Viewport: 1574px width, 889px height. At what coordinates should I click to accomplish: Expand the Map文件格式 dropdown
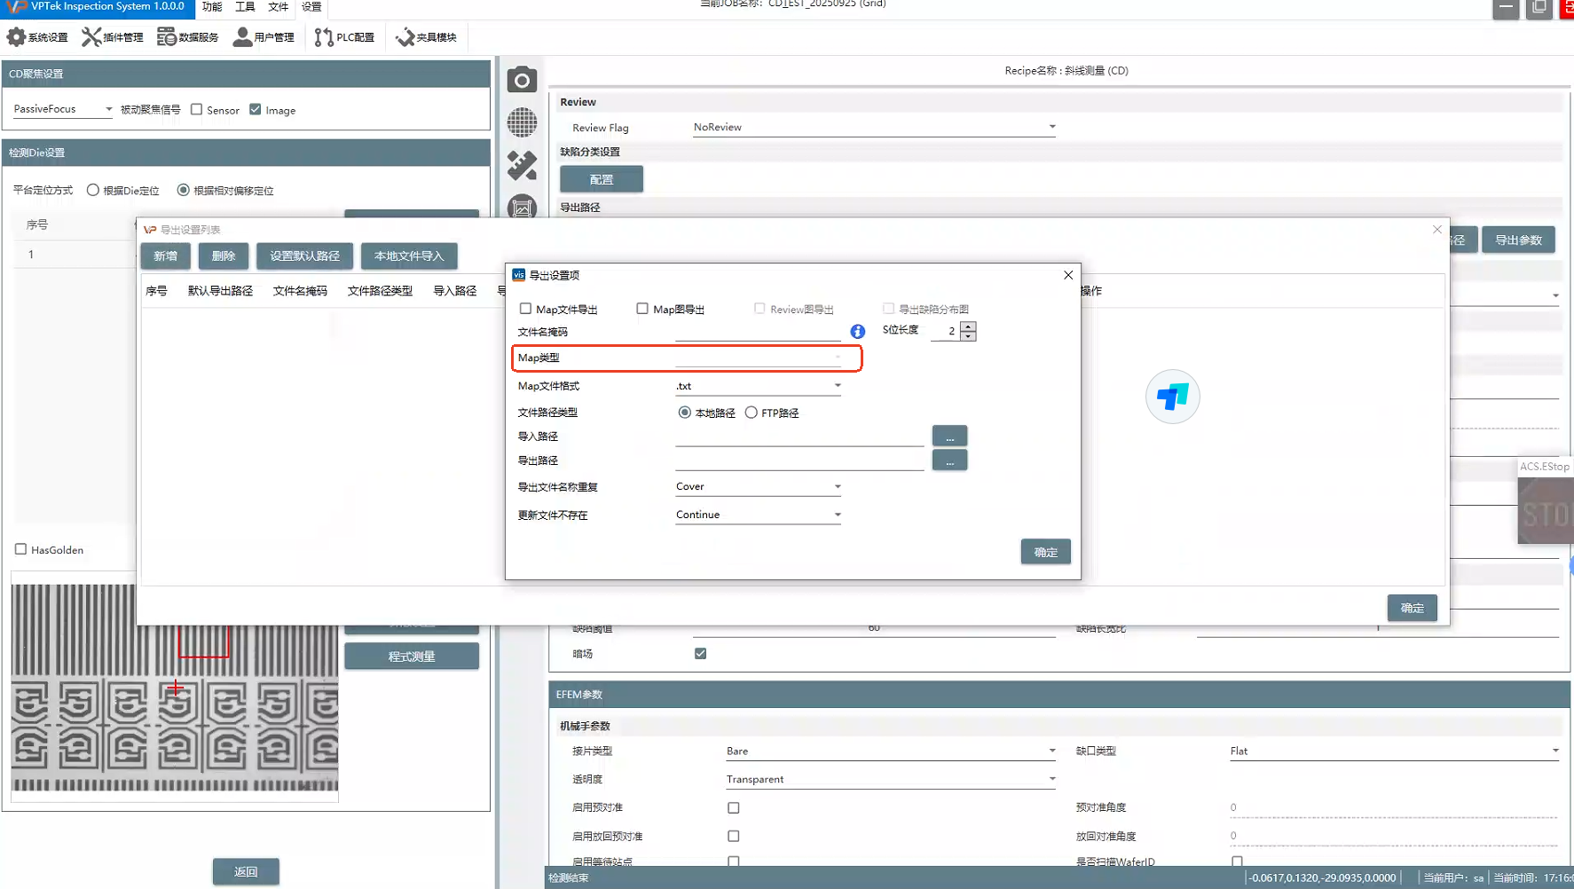[837, 386]
